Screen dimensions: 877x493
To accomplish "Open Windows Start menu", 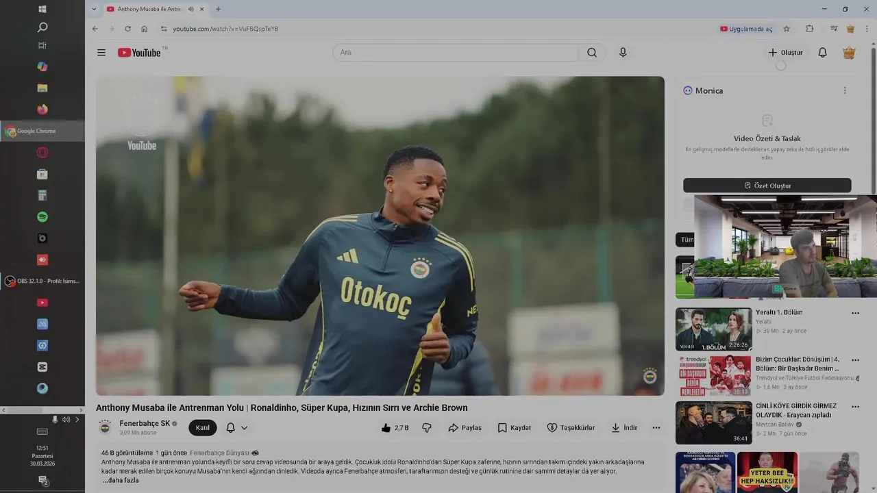I will pyautogui.click(x=42, y=9).
